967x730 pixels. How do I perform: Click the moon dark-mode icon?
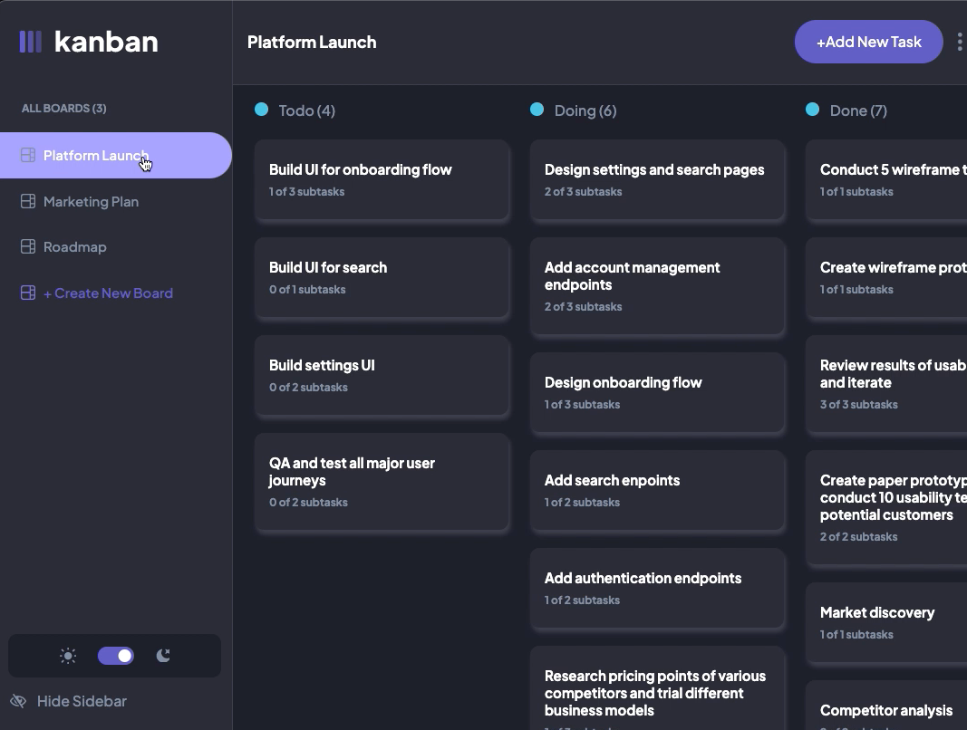click(163, 656)
